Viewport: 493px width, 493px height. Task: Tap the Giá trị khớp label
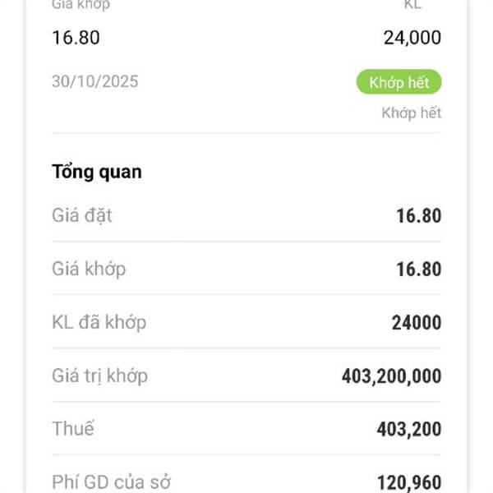tap(99, 376)
